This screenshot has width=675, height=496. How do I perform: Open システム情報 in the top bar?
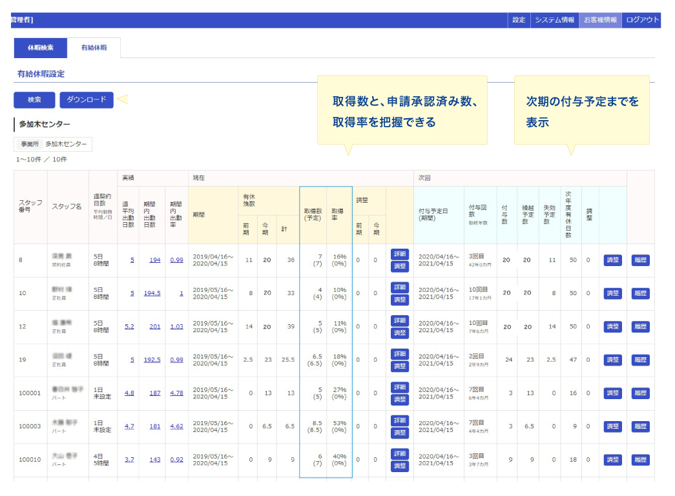tap(554, 20)
